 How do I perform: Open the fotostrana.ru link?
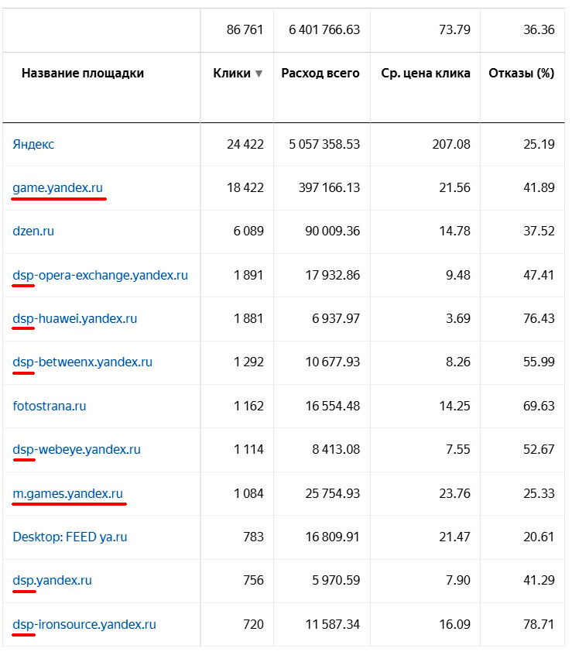pos(50,406)
